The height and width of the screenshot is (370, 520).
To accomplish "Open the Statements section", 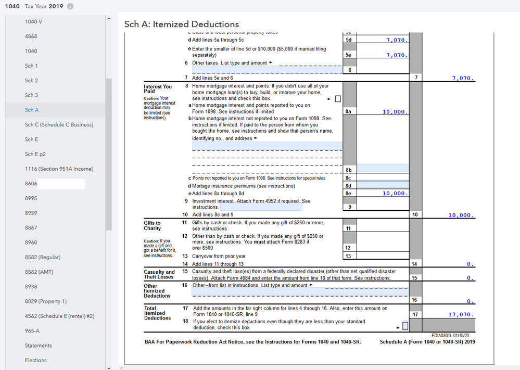I will pyautogui.click(x=38, y=346).
